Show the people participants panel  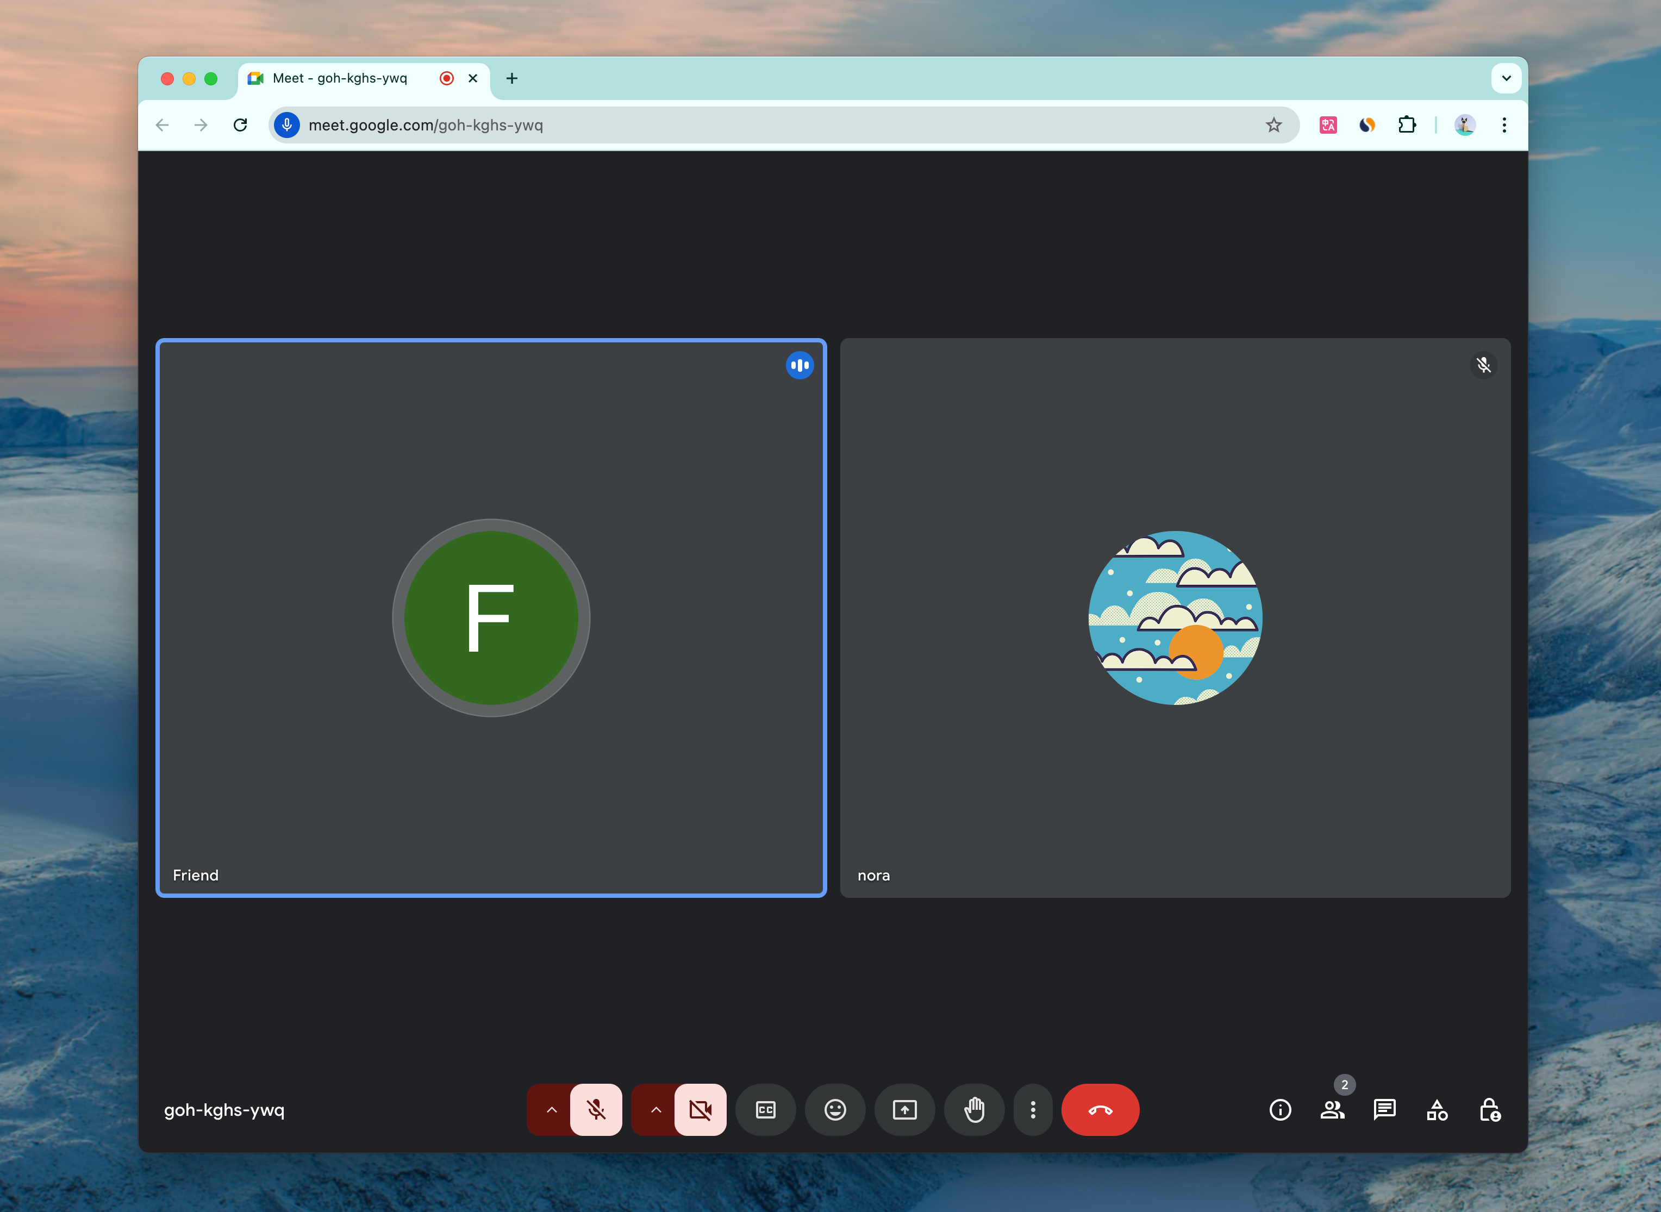tap(1332, 1109)
